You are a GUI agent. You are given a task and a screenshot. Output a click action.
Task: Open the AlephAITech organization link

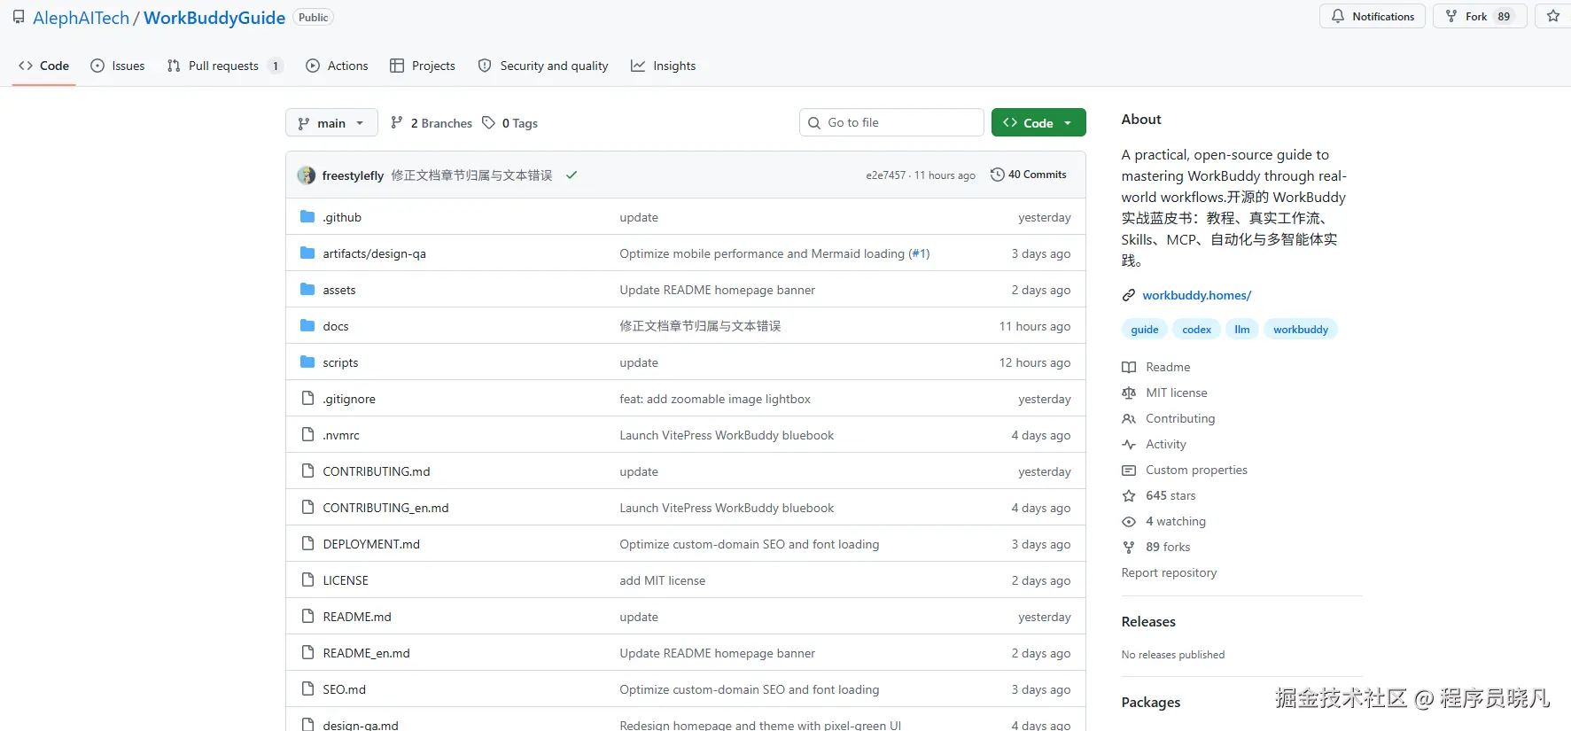click(82, 18)
